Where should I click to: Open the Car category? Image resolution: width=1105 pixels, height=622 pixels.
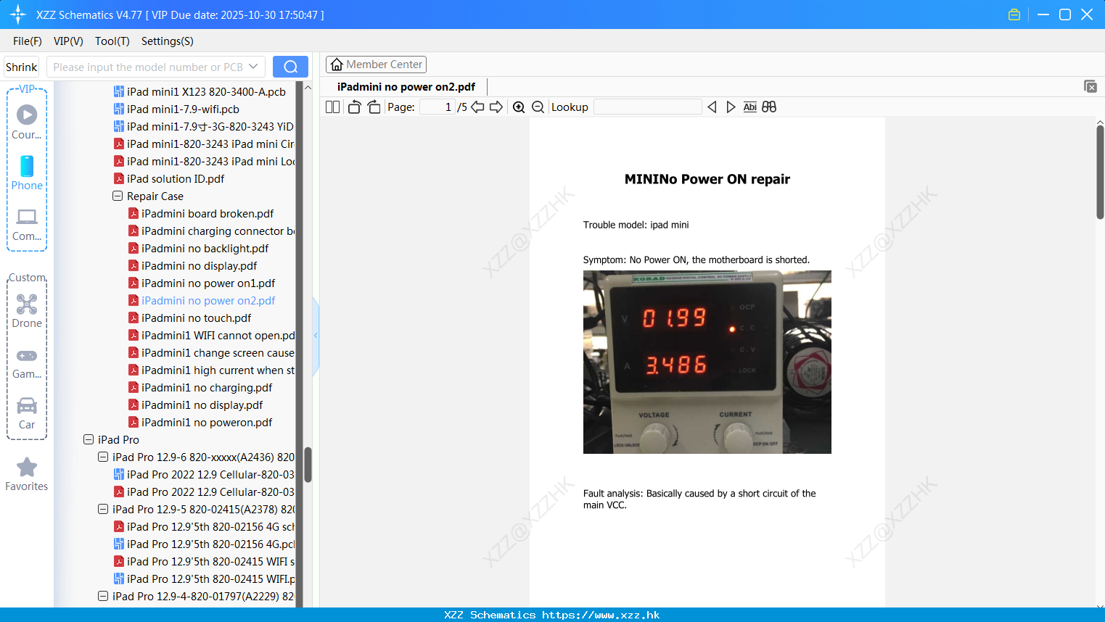(x=27, y=414)
